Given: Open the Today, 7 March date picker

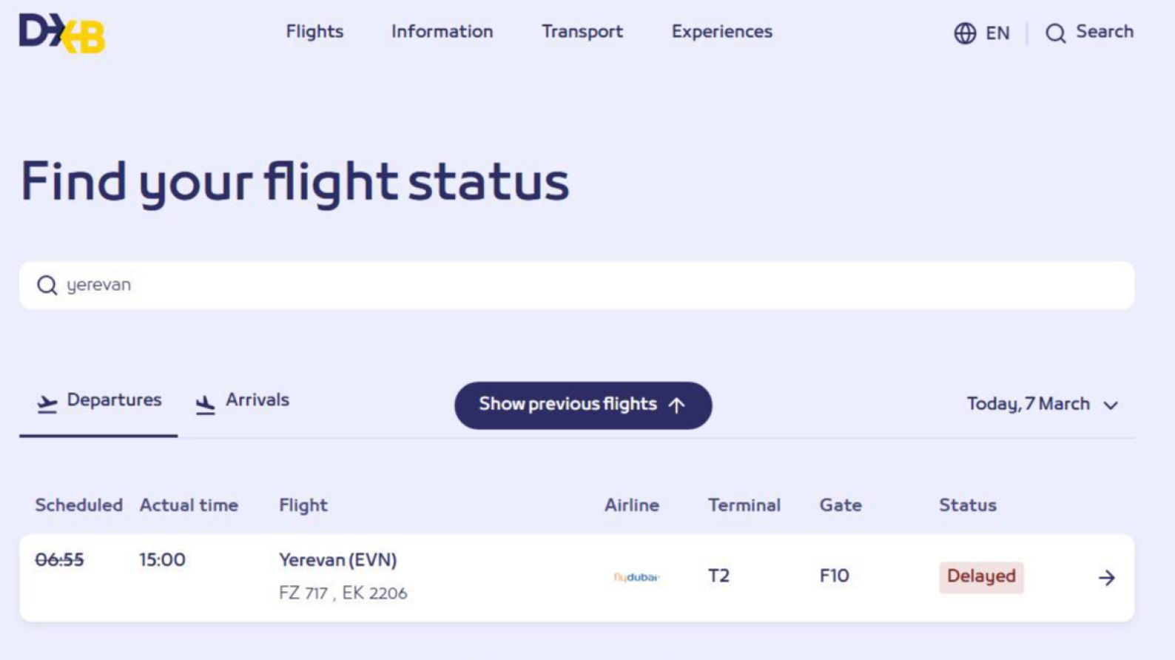Looking at the screenshot, I should [1028, 404].
